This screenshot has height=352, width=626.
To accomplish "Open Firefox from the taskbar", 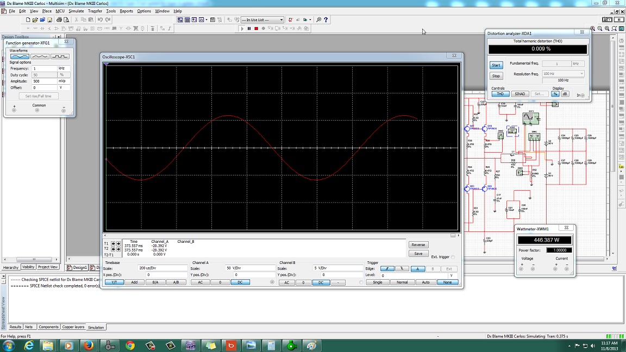I will click(89, 345).
